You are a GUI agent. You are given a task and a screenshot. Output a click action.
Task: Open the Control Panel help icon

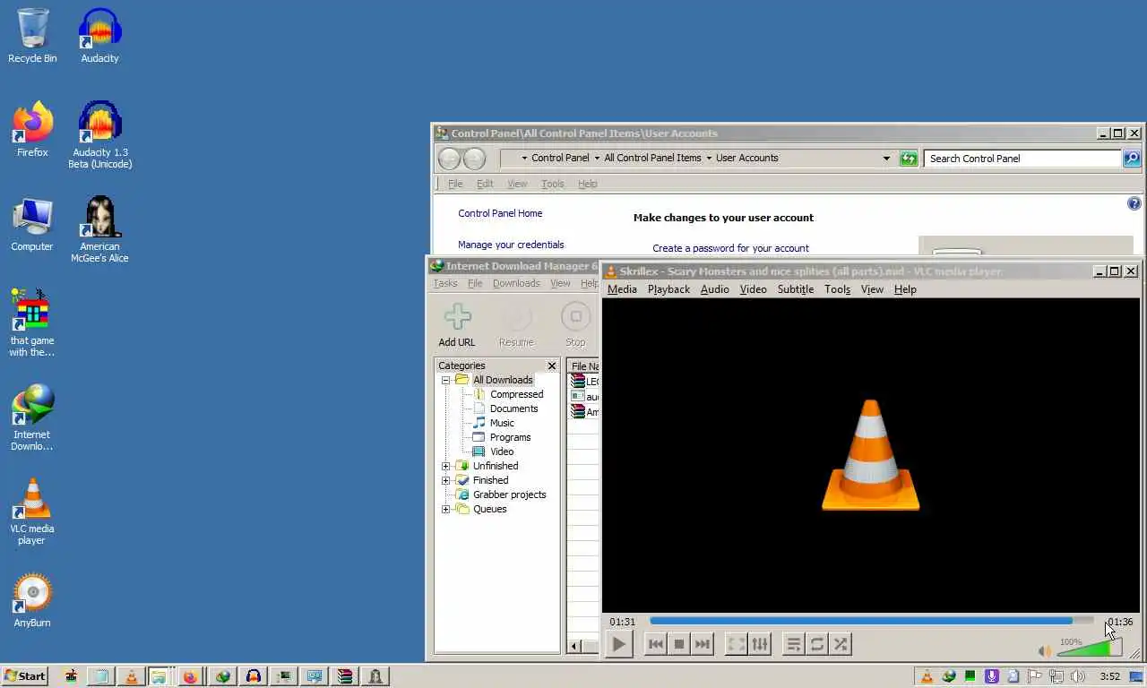[1134, 203]
